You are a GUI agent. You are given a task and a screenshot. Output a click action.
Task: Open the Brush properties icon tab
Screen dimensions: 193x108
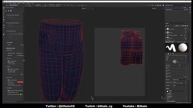click(166, 54)
